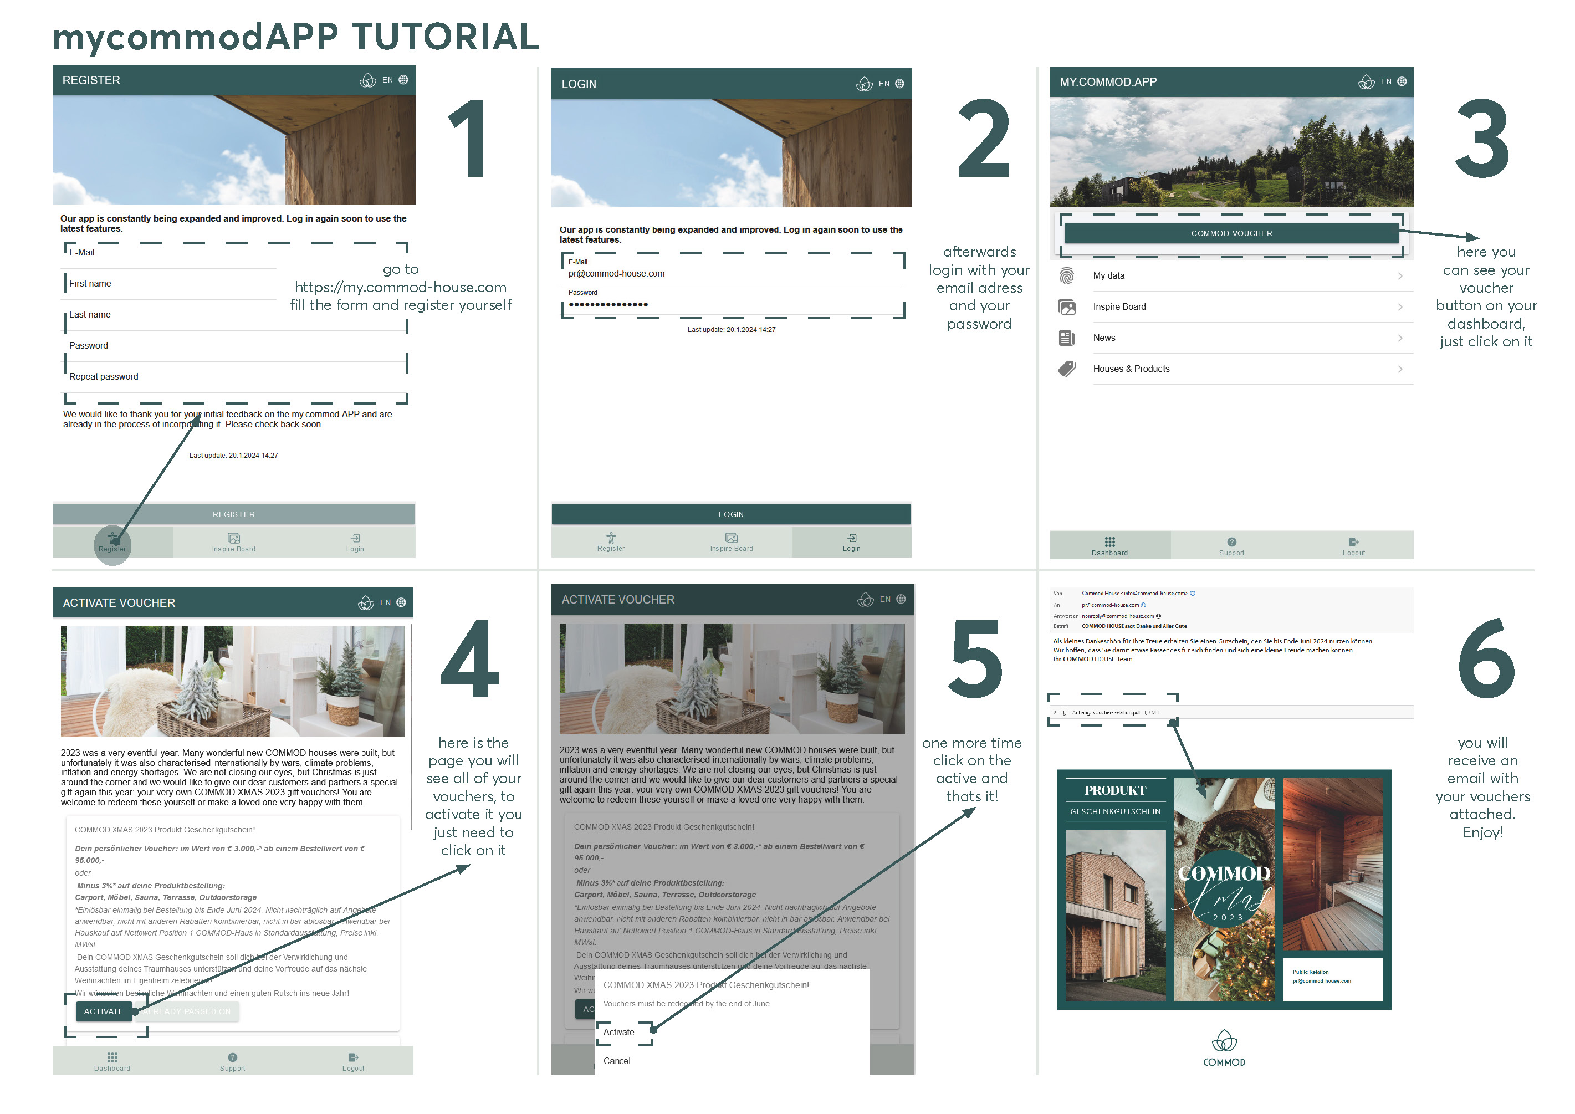Expand the Houses & Products row chevron
The image size is (1575, 1114).
1400,369
